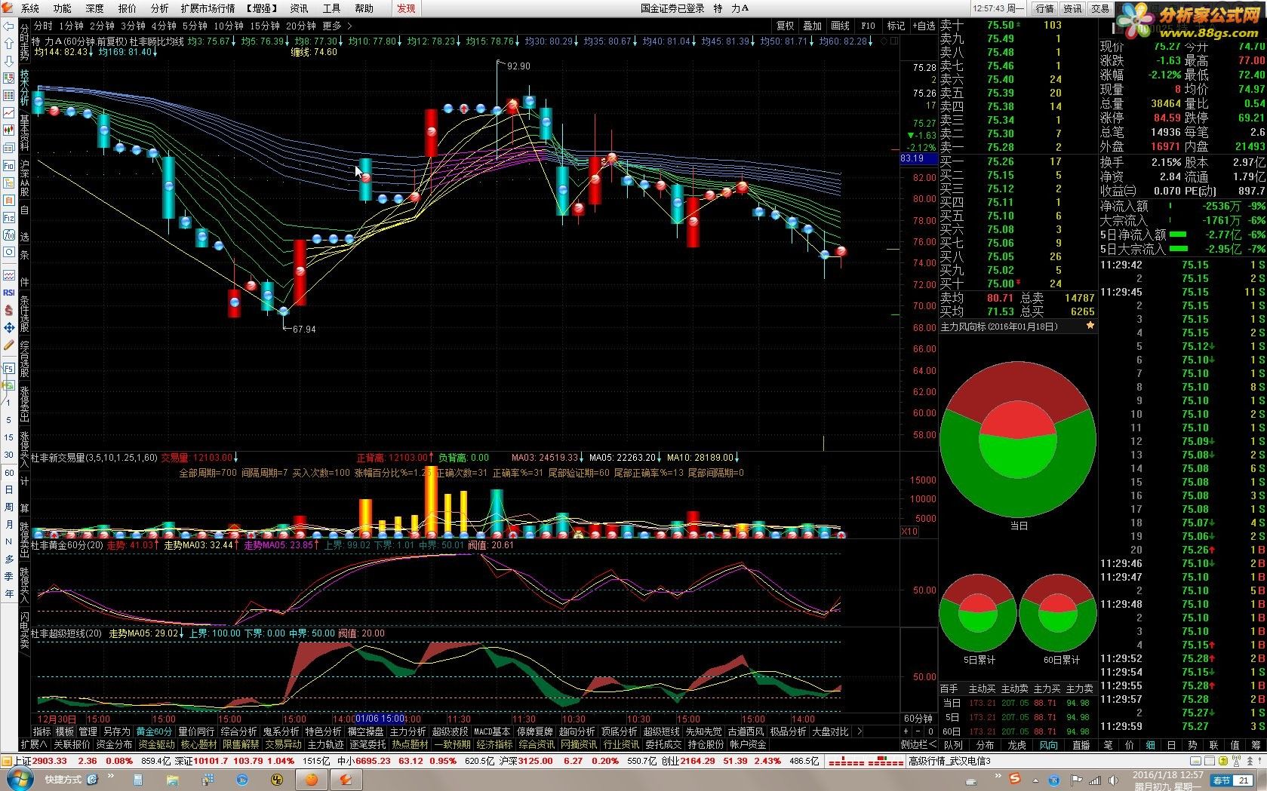Expand indicator tabs right arrow after 大盘对比
Screen dimensions: 1267x791
tap(859, 731)
